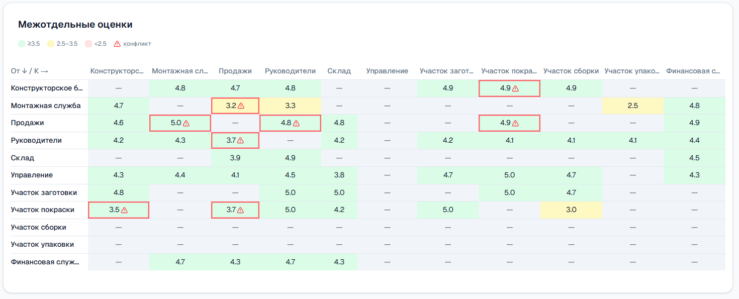Click 3.9 in Склад row
739x299 pixels.
click(235, 158)
